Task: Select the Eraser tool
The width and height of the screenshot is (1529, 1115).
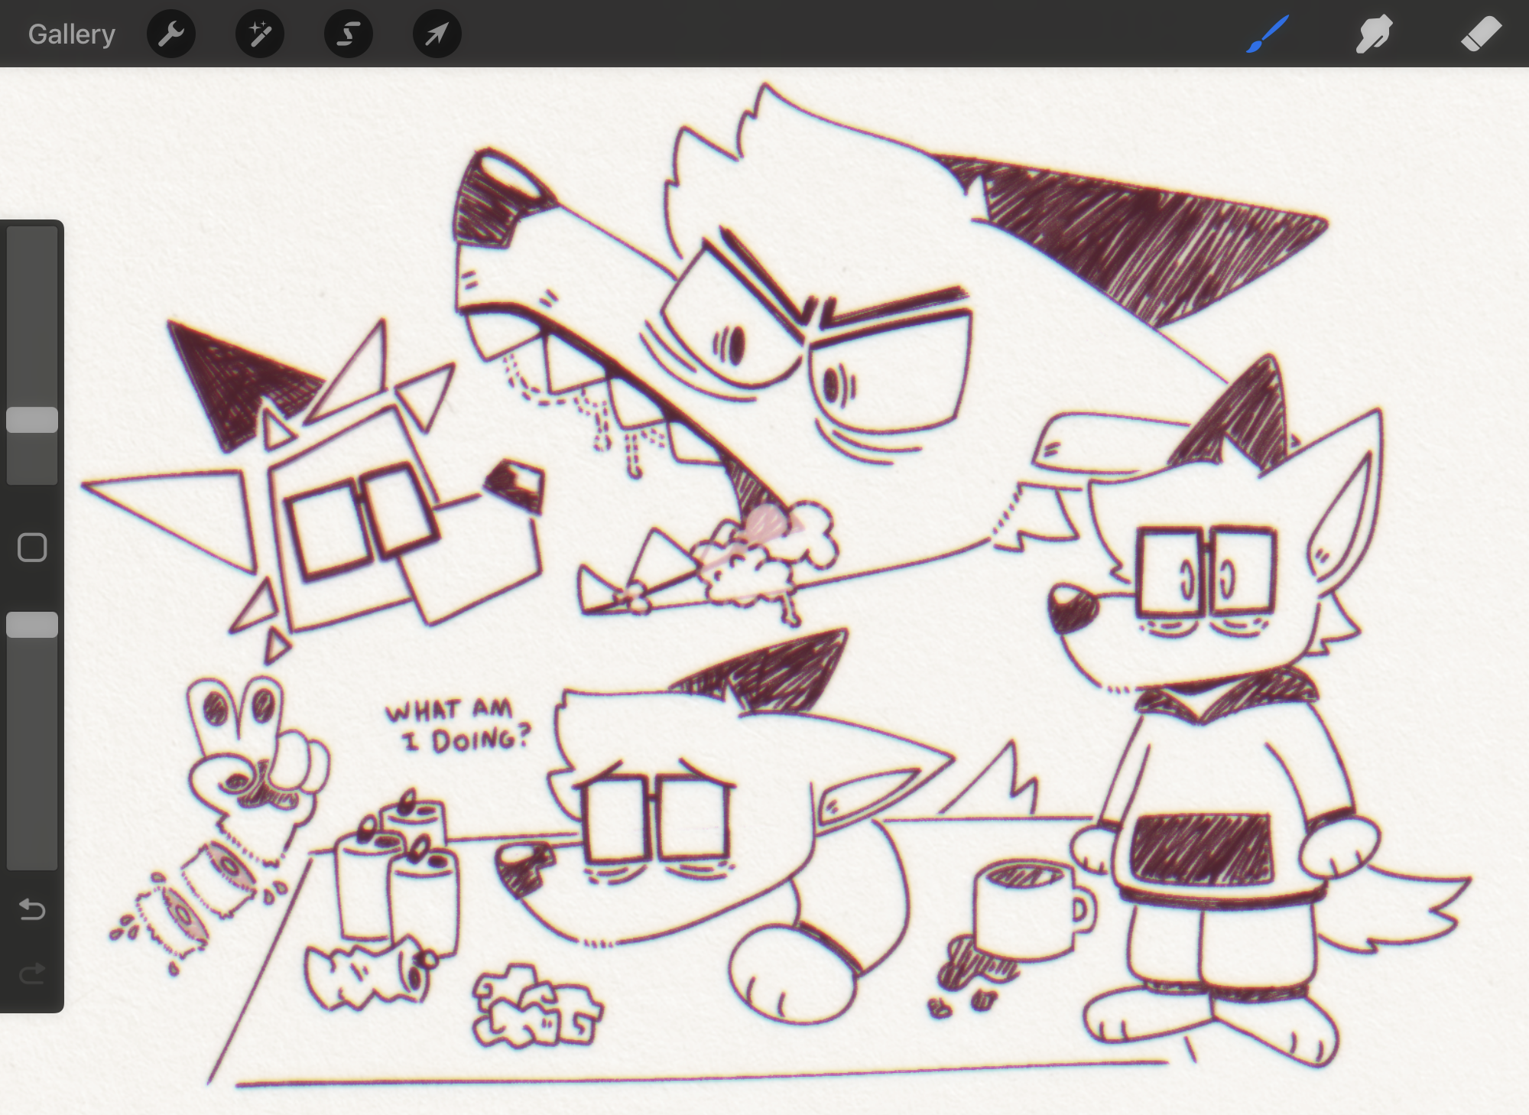Action: point(1481,34)
